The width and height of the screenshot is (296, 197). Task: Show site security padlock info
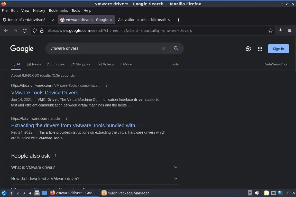[x=42, y=31]
